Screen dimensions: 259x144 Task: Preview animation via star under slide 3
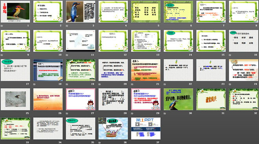pyautogui.click(x=67, y=26)
